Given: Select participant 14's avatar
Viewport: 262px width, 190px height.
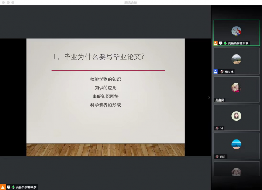Looking at the screenshot, I should tap(236, 116).
